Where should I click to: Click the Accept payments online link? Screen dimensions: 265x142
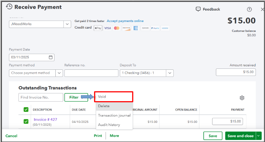(x=125, y=21)
